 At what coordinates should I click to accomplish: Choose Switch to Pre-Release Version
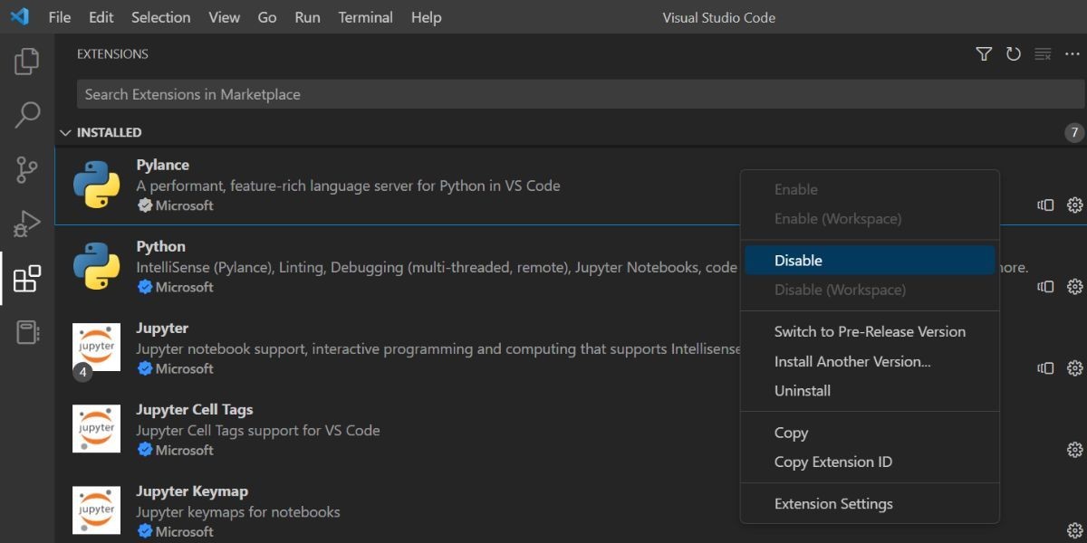tap(870, 331)
